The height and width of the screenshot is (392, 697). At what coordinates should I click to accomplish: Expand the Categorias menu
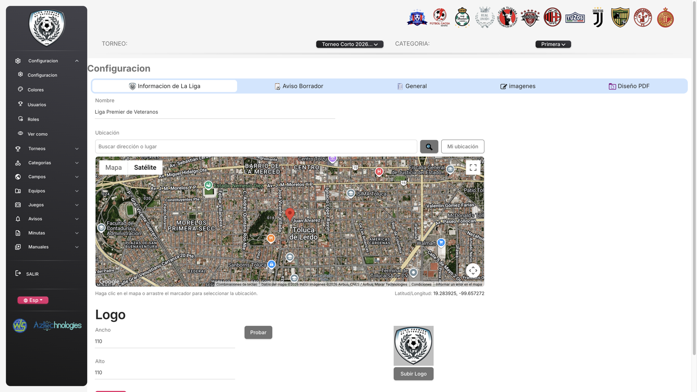pos(47,163)
